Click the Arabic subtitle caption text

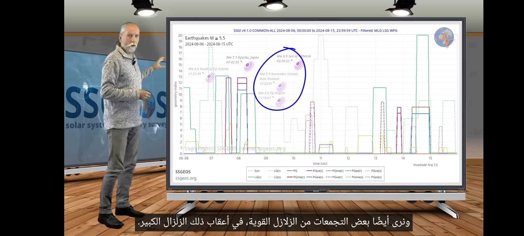point(274,222)
